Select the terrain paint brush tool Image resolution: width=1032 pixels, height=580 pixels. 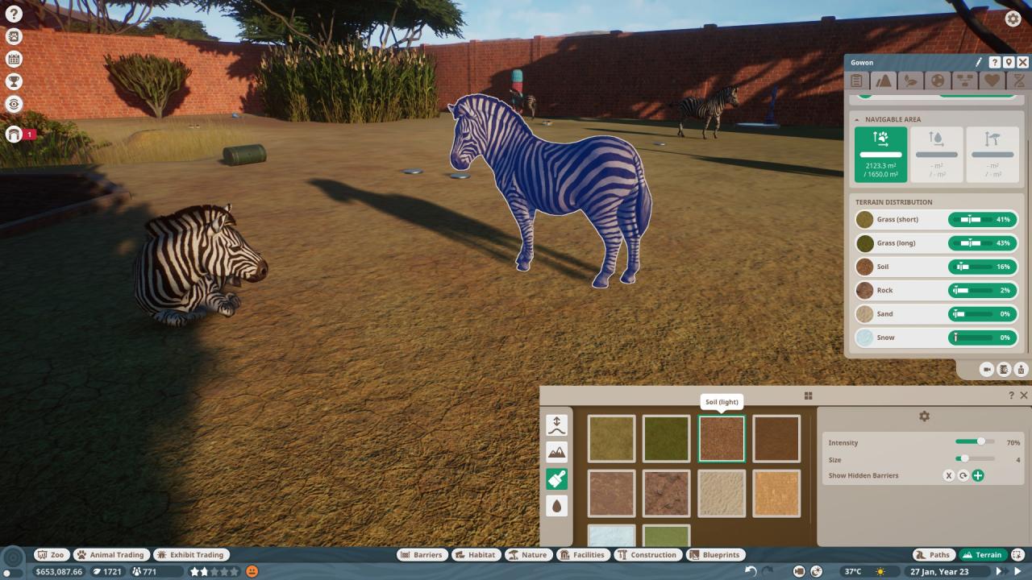click(556, 479)
